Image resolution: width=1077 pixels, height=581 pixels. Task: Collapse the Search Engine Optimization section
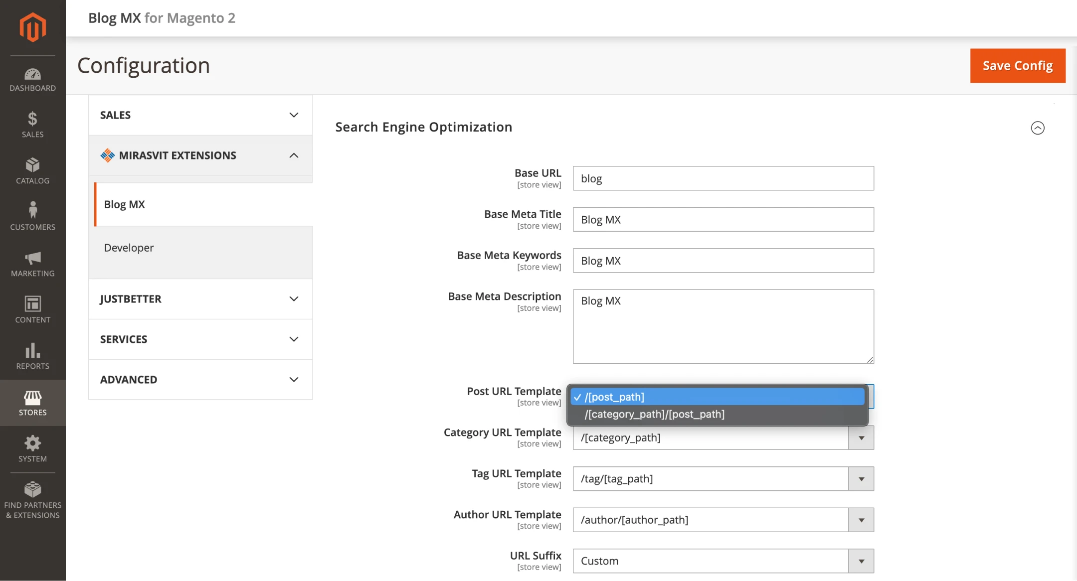coord(1037,128)
